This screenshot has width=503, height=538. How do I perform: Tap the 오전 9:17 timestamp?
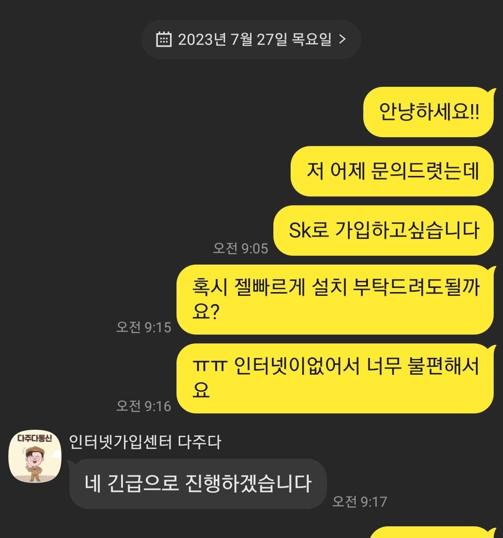pyautogui.click(x=360, y=502)
